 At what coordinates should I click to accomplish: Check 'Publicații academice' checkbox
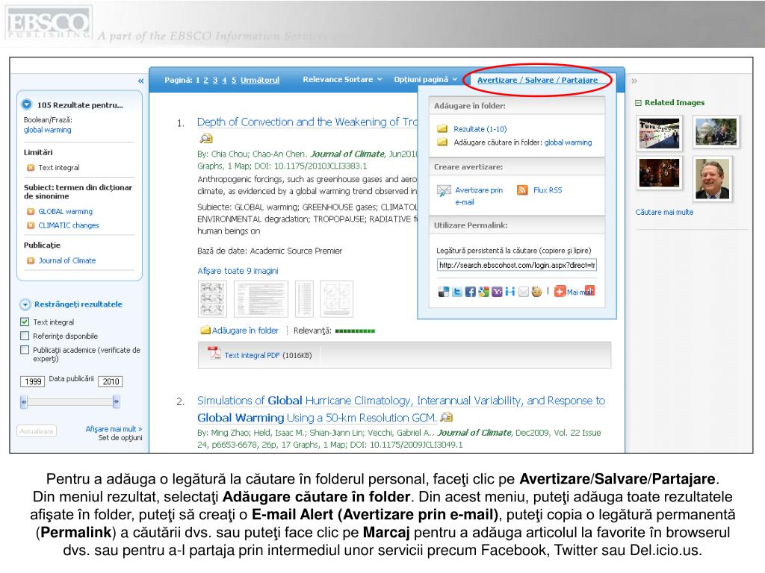pyautogui.click(x=25, y=350)
